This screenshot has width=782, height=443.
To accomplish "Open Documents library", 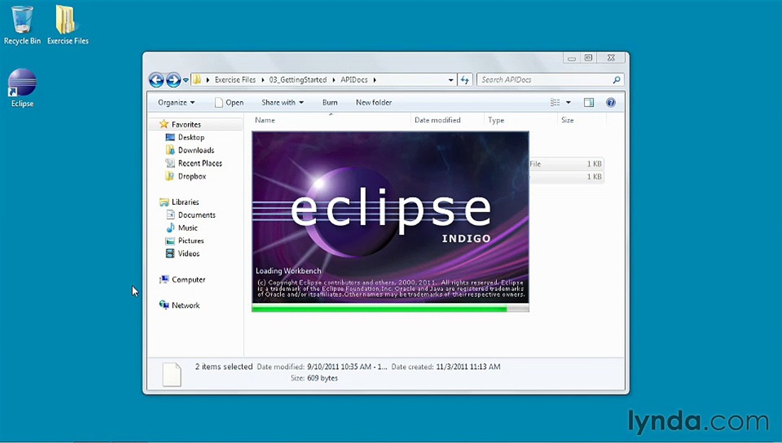I will pos(196,215).
